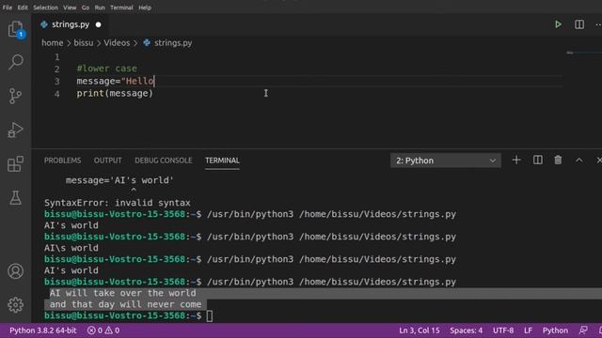Click the minimap at editor right

583,53
